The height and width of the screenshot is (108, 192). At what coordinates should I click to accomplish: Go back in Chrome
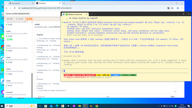6,8
